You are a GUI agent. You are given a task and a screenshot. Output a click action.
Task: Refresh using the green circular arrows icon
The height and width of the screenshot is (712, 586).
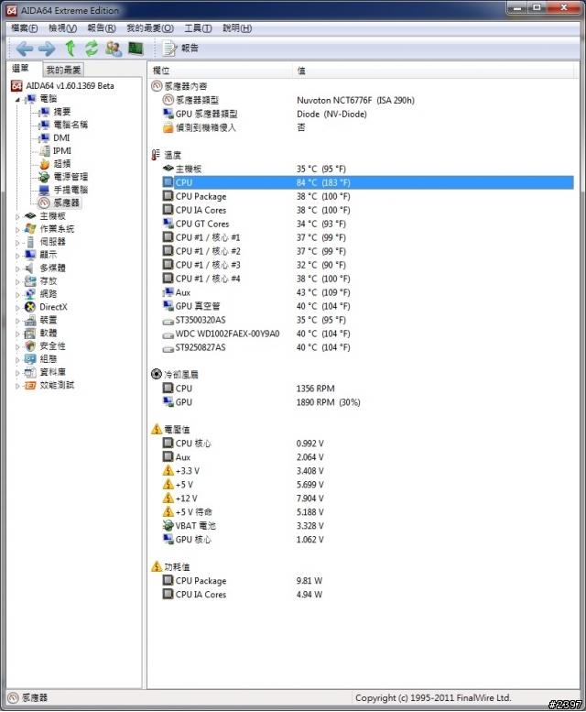tap(92, 49)
